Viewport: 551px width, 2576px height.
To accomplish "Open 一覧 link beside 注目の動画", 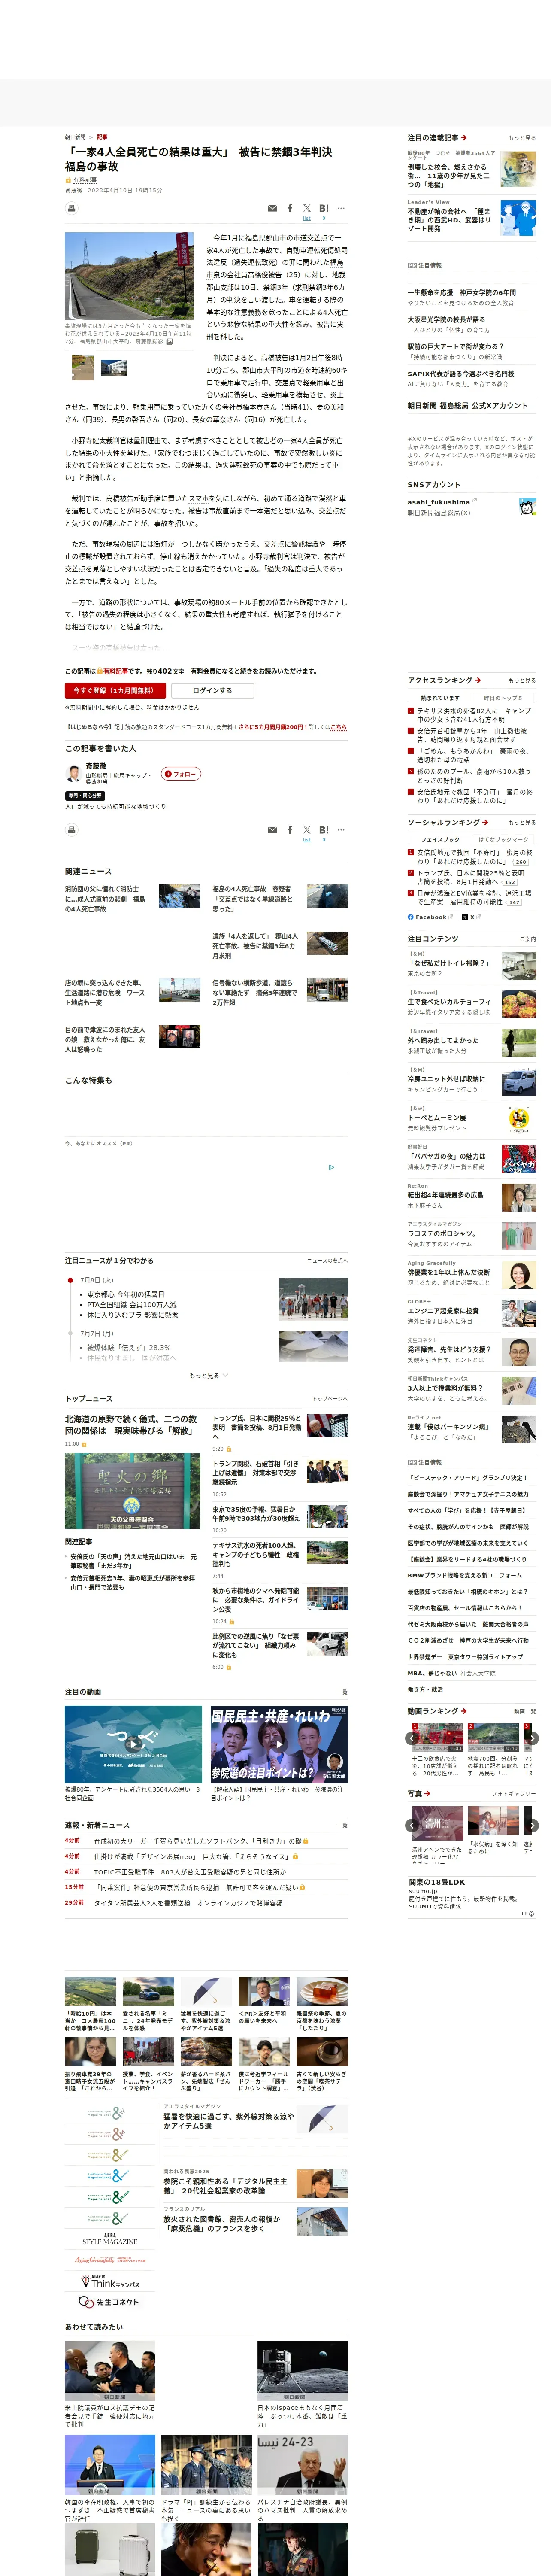I will tap(342, 1692).
